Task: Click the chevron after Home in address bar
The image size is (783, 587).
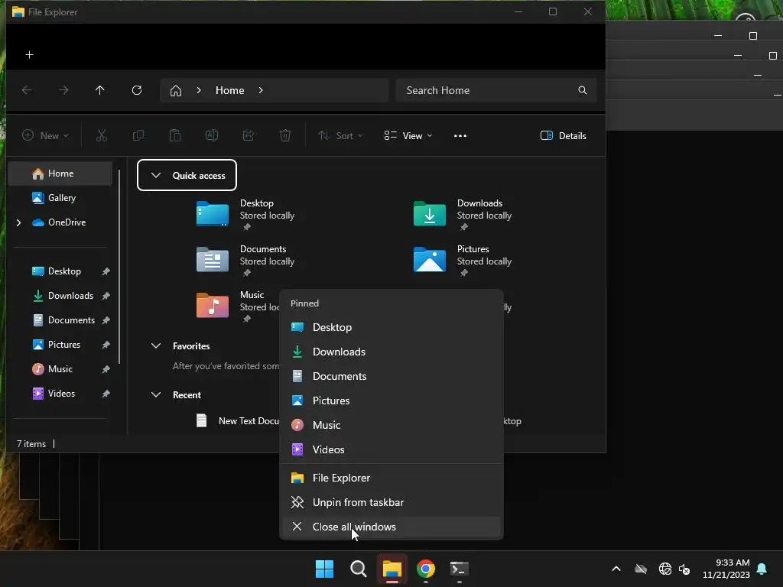Action: click(261, 90)
